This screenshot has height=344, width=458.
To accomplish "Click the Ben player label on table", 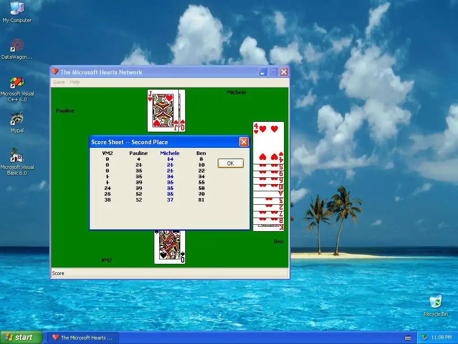I will pos(278,241).
